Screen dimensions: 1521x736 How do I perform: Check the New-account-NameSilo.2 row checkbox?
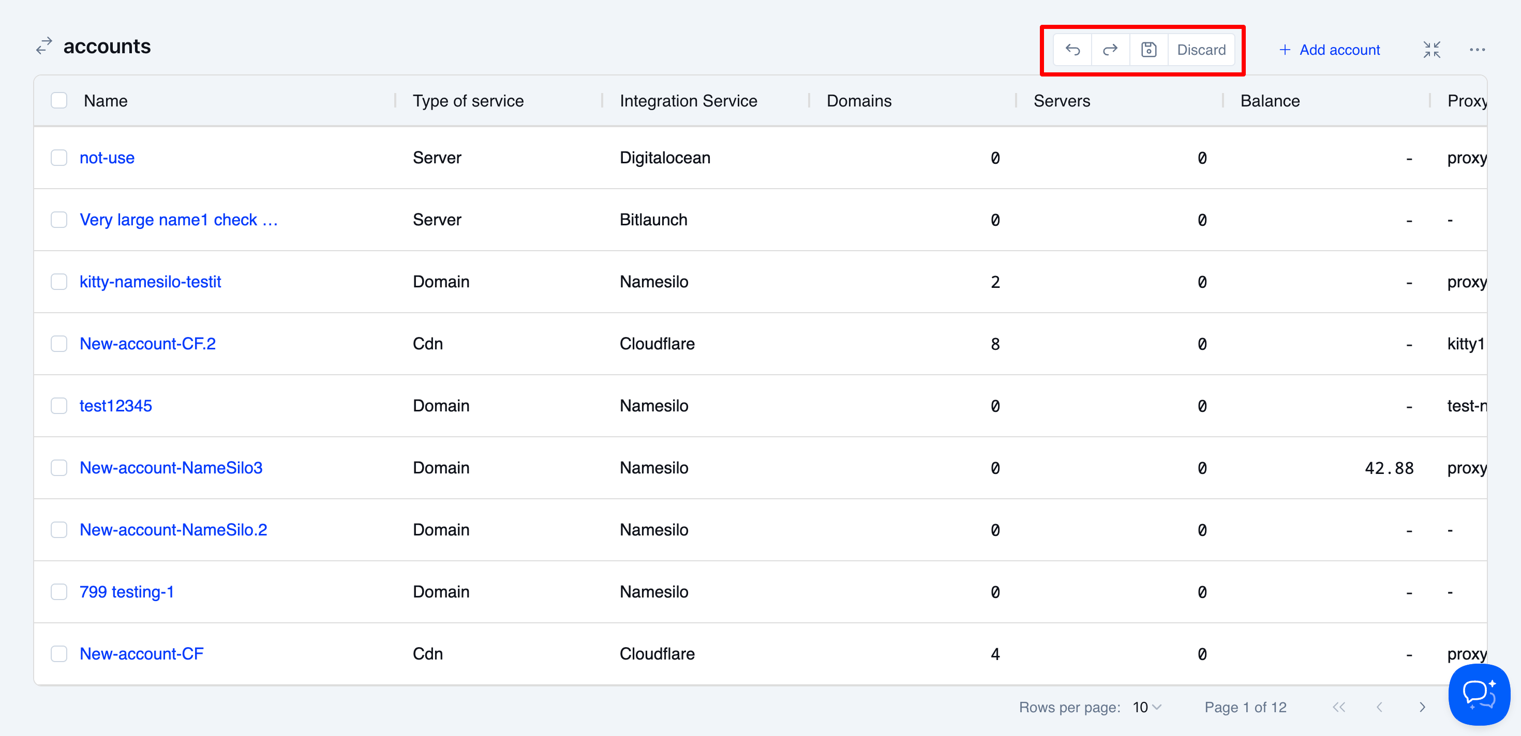(59, 530)
